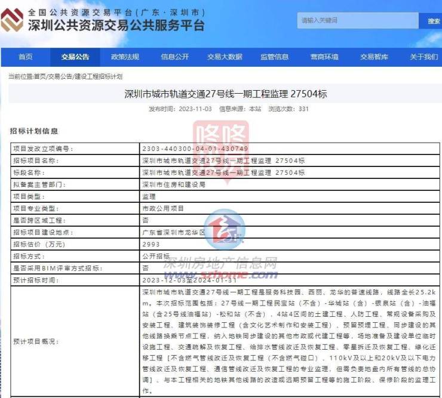Open the 信息公开 menu item
Image resolution: width=442 pixels, height=398 pixels.
[174, 57]
